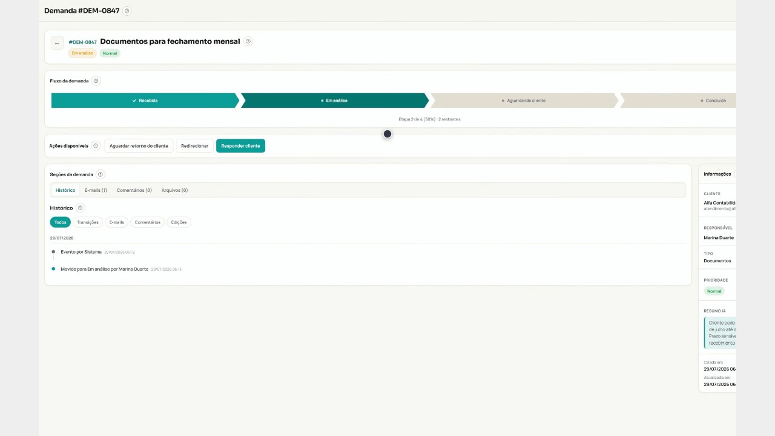Click help icon after Documentos para fechamento mensal
Image resolution: width=775 pixels, height=436 pixels.
click(248, 41)
